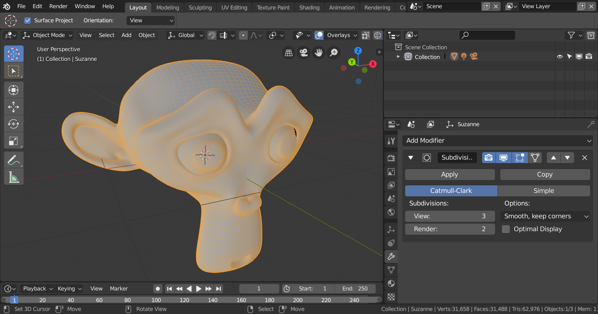The height and width of the screenshot is (314, 598).
Task: Collapse the Subdivision modifier panel
Action: click(410, 157)
